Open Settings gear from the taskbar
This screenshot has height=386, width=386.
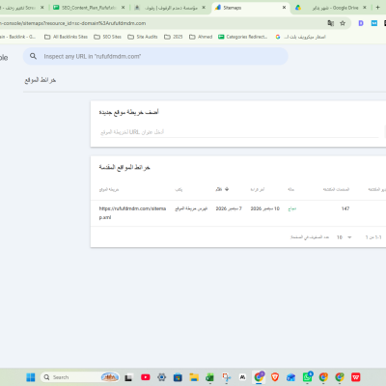[x=162, y=377]
